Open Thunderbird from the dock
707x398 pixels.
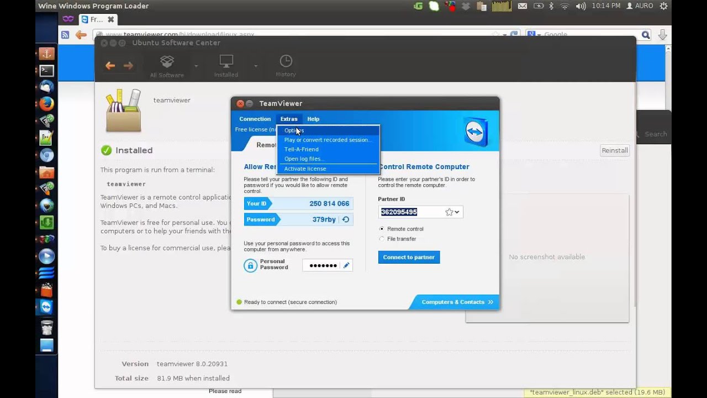tap(46, 87)
